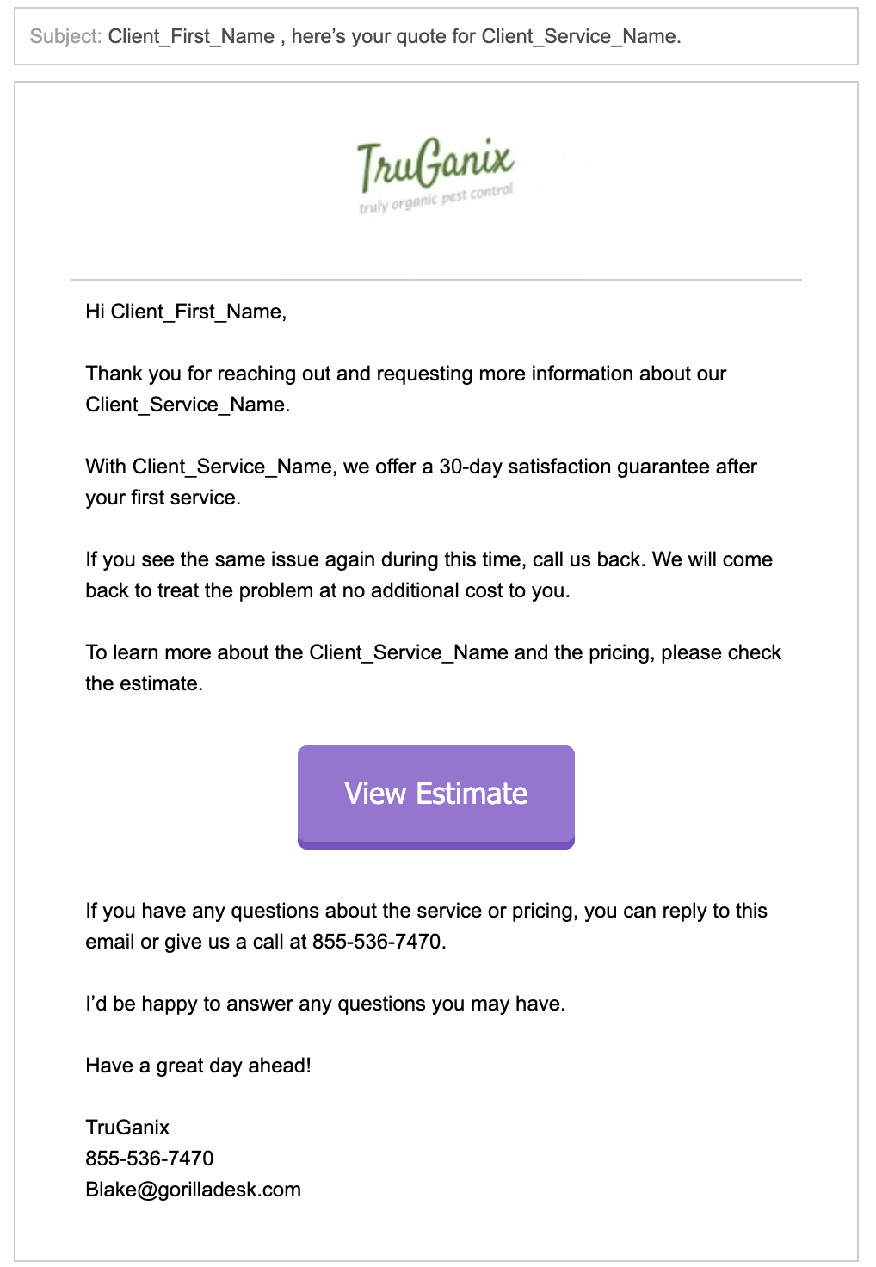Click the 30-day satisfaction guarantee sentence

(421, 482)
